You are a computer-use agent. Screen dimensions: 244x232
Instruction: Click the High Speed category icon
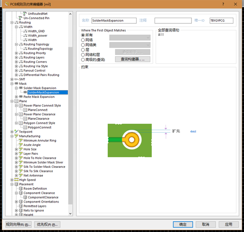16,180
